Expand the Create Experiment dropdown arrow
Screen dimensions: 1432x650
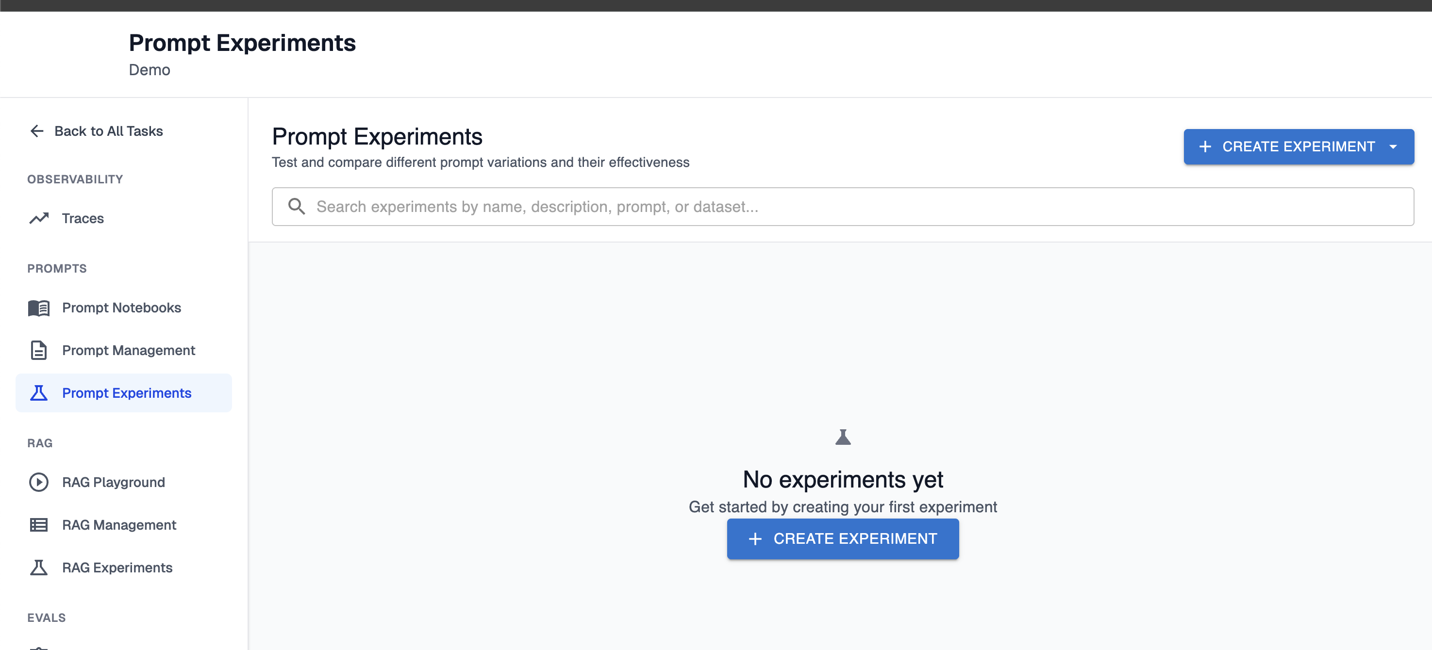[x=1393, y=146]
